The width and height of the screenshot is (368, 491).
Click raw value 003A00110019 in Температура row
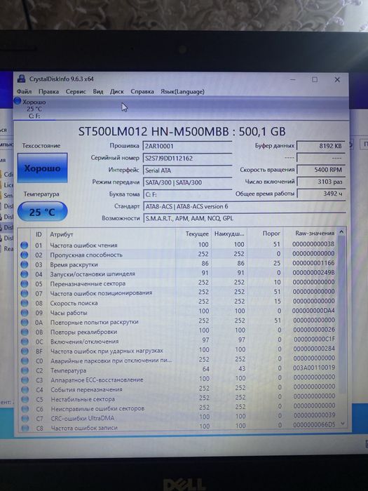(x=314, y=368)
